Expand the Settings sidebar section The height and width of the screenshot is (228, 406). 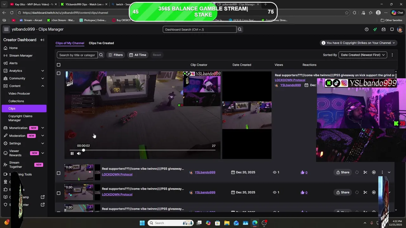[x=43, y=143]
